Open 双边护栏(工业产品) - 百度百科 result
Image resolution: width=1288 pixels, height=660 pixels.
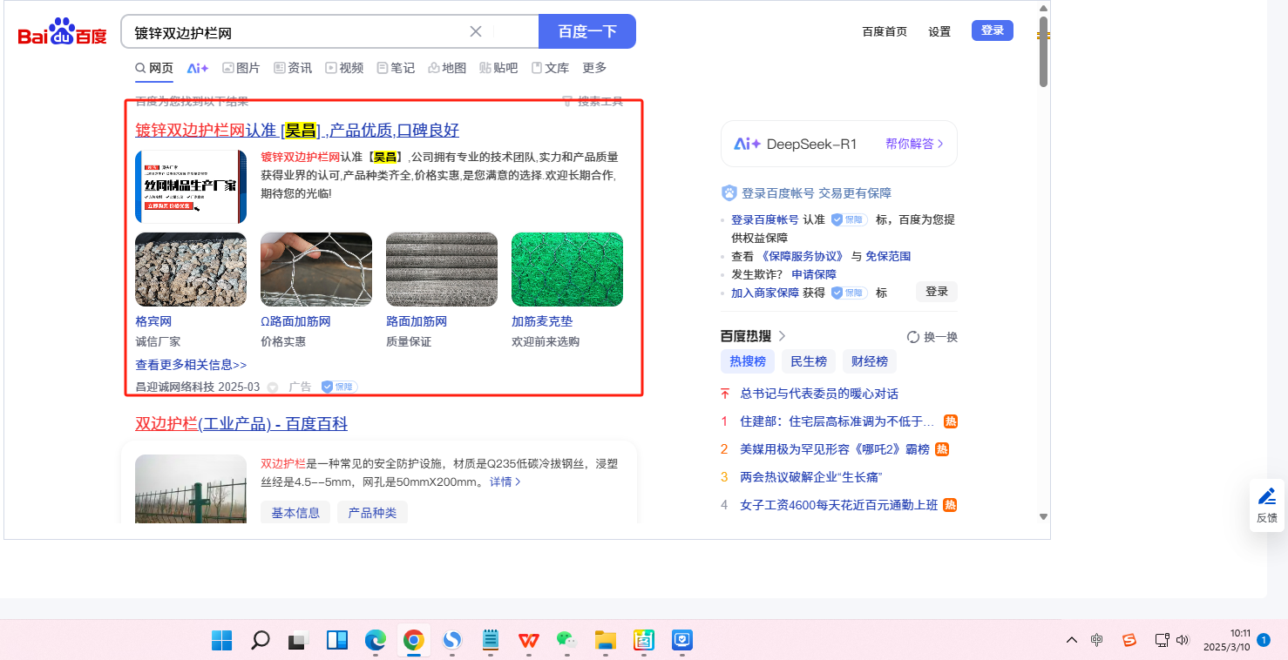(x=241, y=424)
